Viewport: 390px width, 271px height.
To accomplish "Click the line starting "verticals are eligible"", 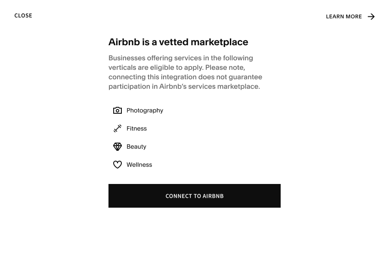I will [176, 68].
